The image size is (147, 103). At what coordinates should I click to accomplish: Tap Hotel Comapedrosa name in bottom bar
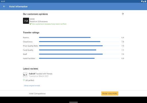tap(37, 94)
